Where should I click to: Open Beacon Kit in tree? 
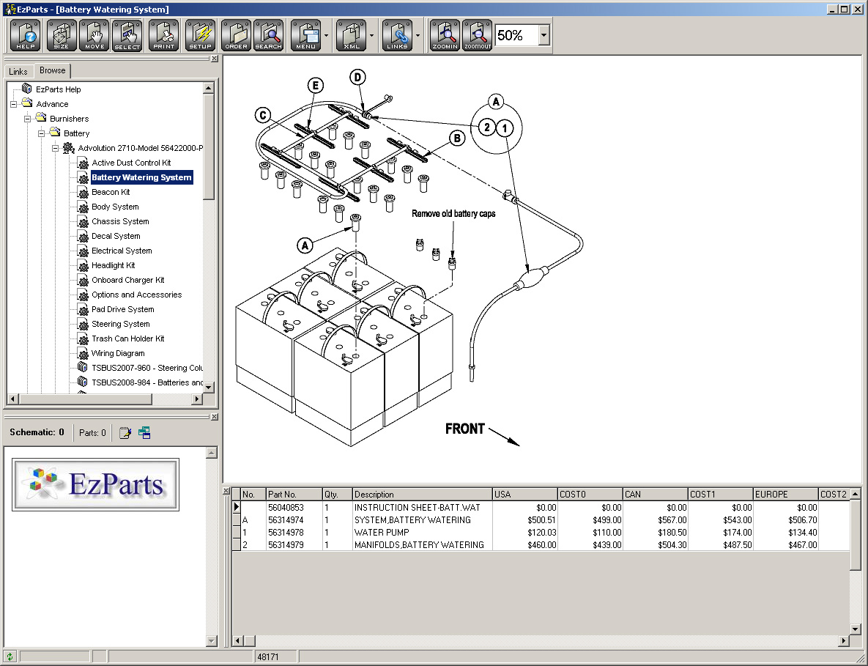click(x=111, y=192)
